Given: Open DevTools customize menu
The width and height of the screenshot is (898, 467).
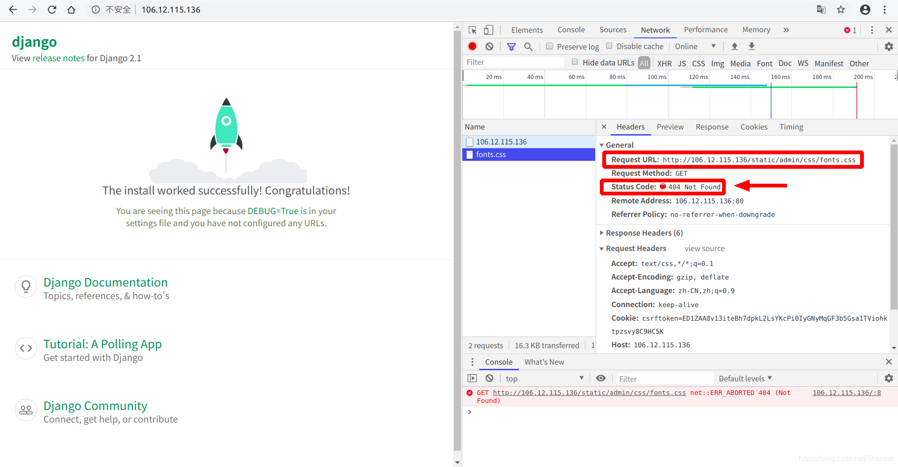Looking at the screenshot, I should click(x=872, y=30).
